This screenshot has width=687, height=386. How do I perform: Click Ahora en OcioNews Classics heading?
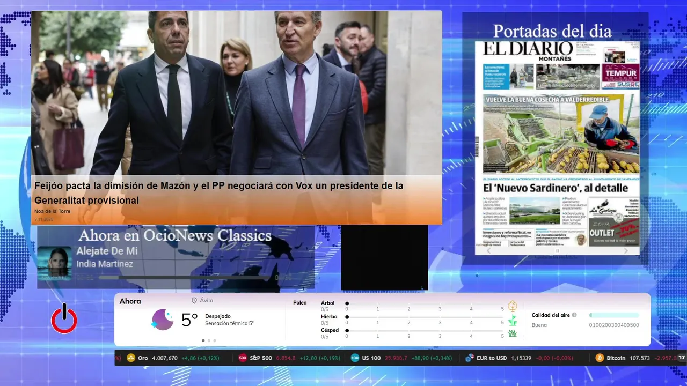(x=175, y=235)
